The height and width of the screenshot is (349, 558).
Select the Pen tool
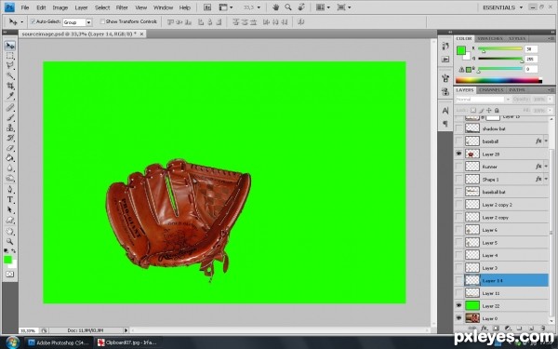click(x=10, y=190)
